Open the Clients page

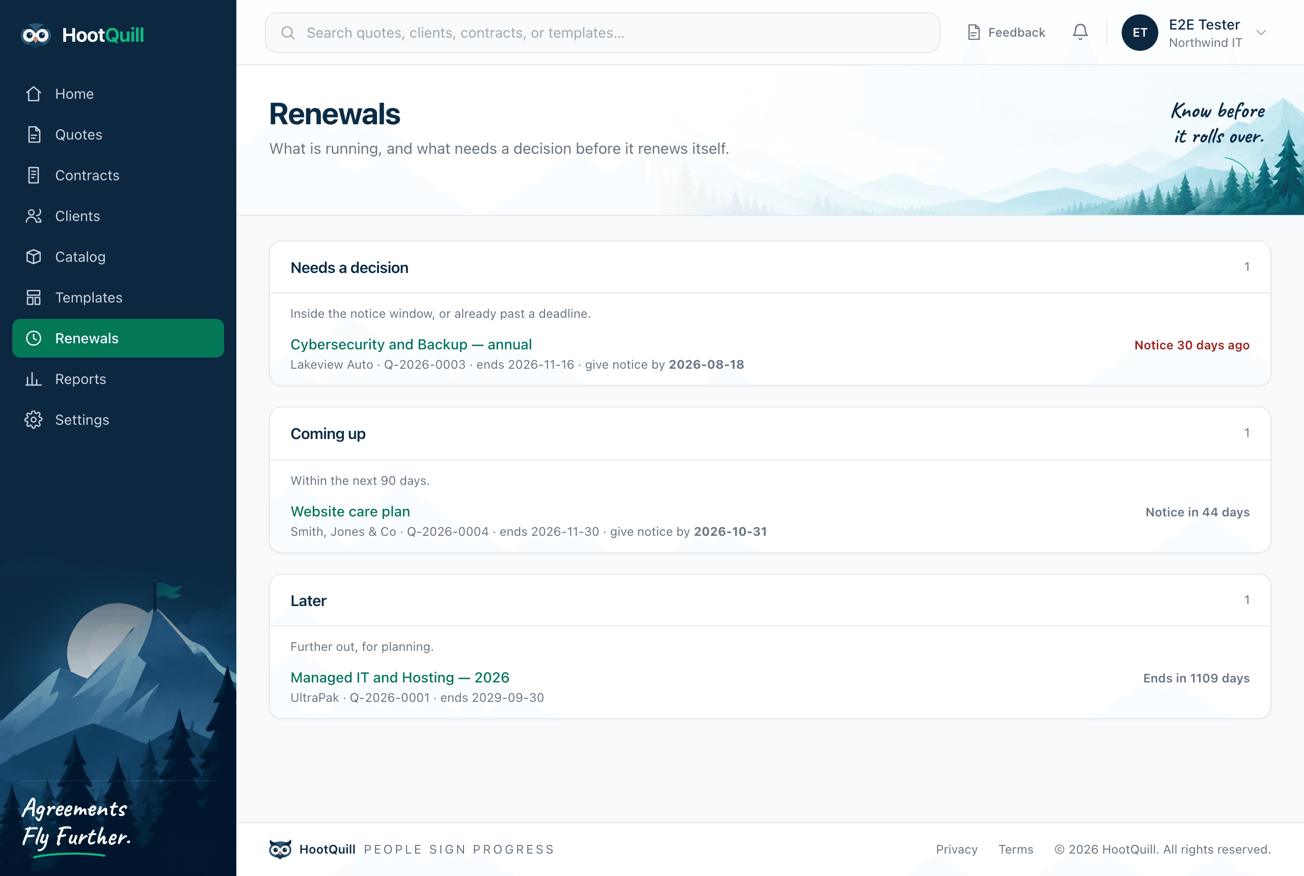coord(118,216)
